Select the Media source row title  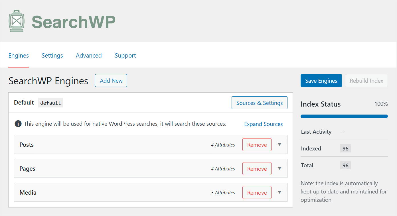click(x=28, y=193)
